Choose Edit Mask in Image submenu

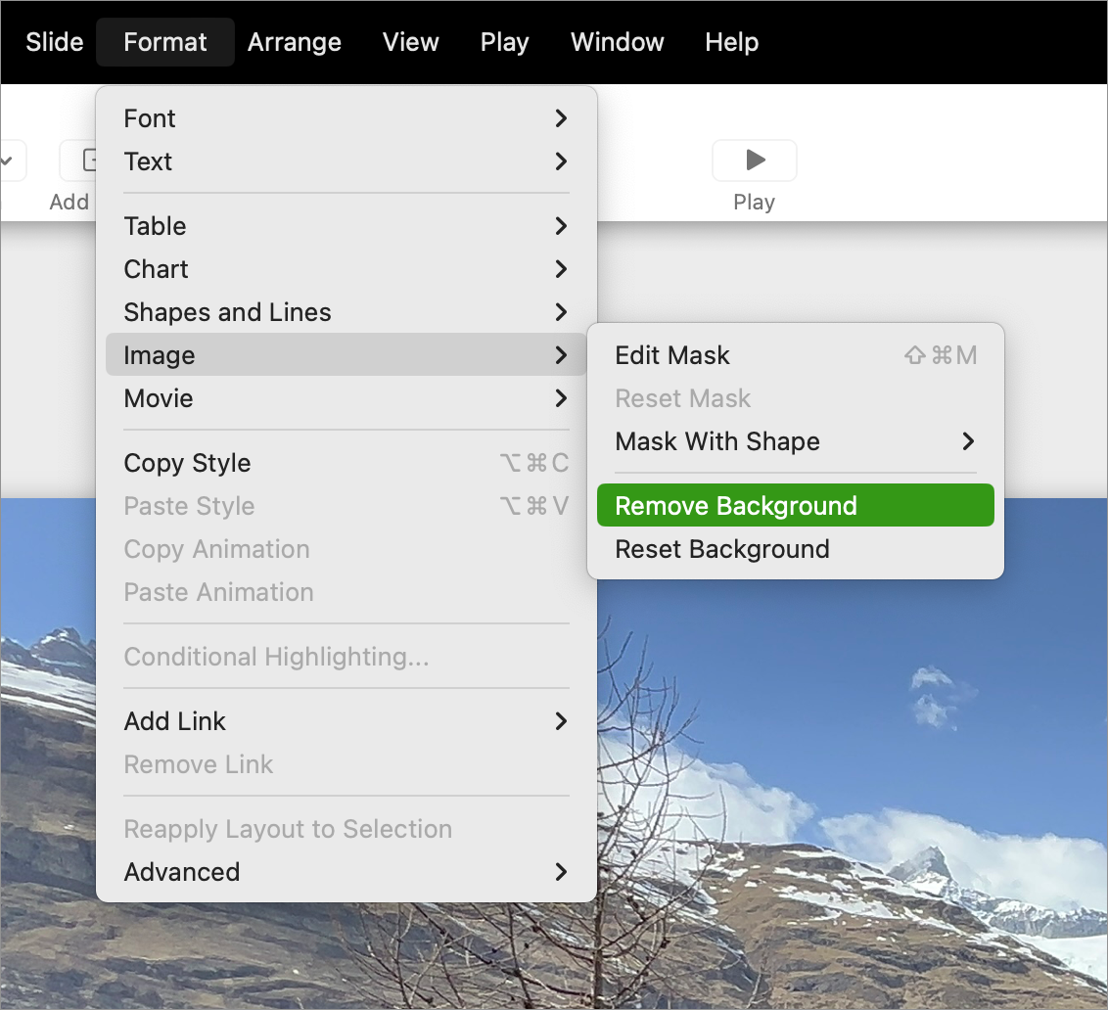tap(796, 355)
